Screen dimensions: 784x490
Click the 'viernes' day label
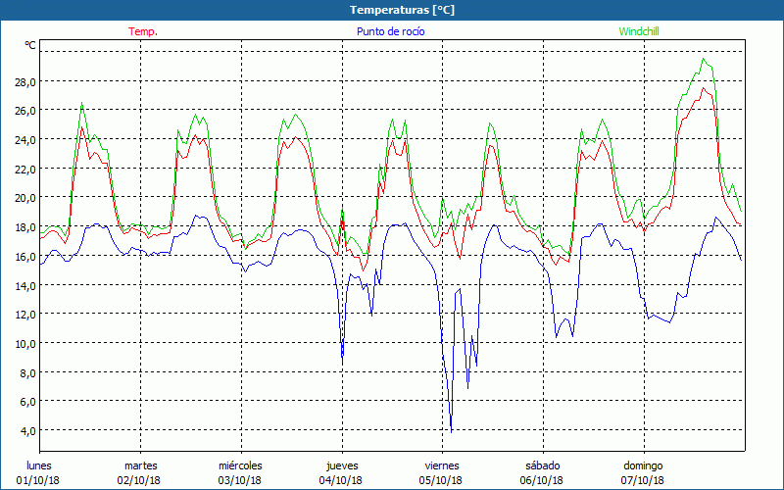(x=442, y=465)
